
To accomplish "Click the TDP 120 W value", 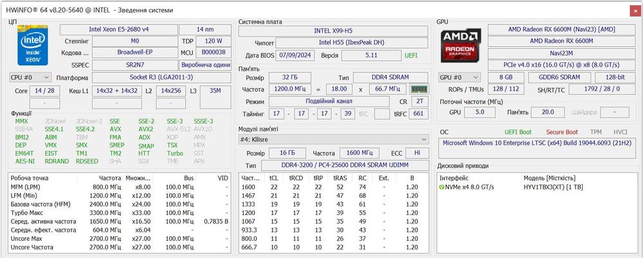I will click(x=213, y=41).
